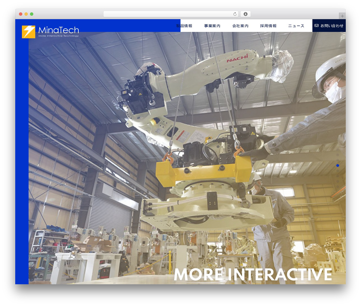Open the downloads arrow icon in the toolbar
This screenshot has width=361, height=306.
[245, 14]
